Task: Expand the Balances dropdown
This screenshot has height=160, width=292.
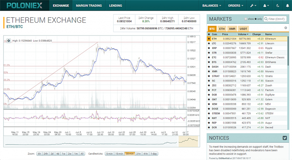Action: [212, 5]
